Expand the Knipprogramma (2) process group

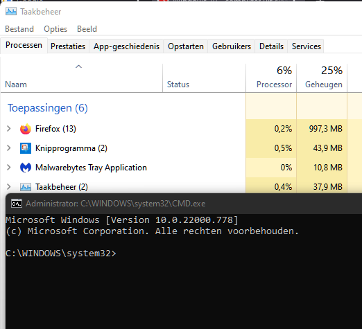[x=9, y=148]
